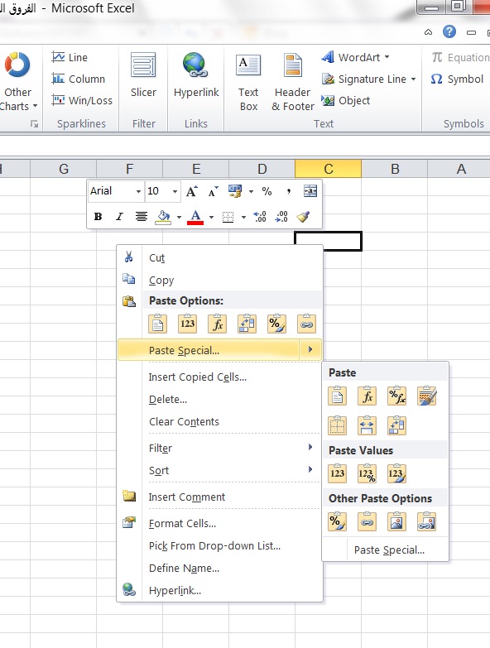Center align text in mini toolbar

[142, 216]
